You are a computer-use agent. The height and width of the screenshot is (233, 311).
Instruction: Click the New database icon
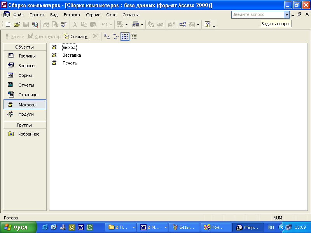[x=8, y=24]
